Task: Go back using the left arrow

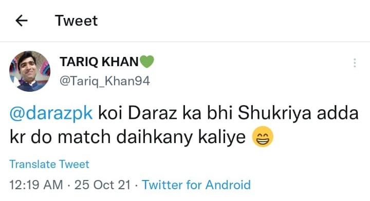Action: (22, 21)
